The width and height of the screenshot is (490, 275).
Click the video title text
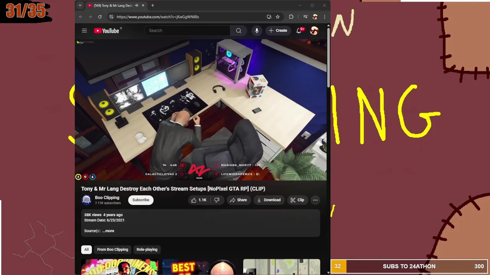(173, 189)
